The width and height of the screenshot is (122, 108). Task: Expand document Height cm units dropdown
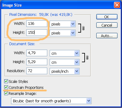click(65, 62)
